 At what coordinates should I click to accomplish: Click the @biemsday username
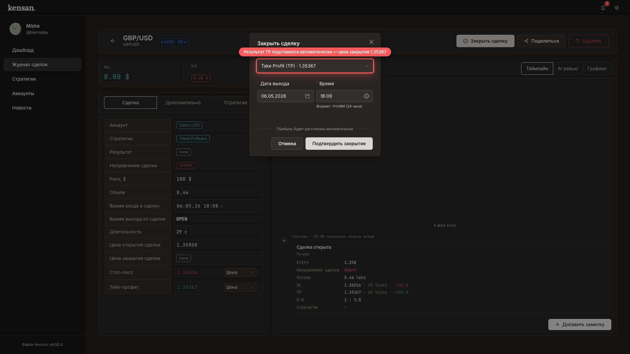tap(37, 32)
